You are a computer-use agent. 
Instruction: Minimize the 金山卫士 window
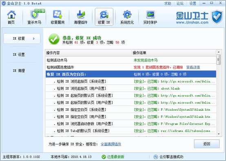pyautogui.click(x=204, y=3)
